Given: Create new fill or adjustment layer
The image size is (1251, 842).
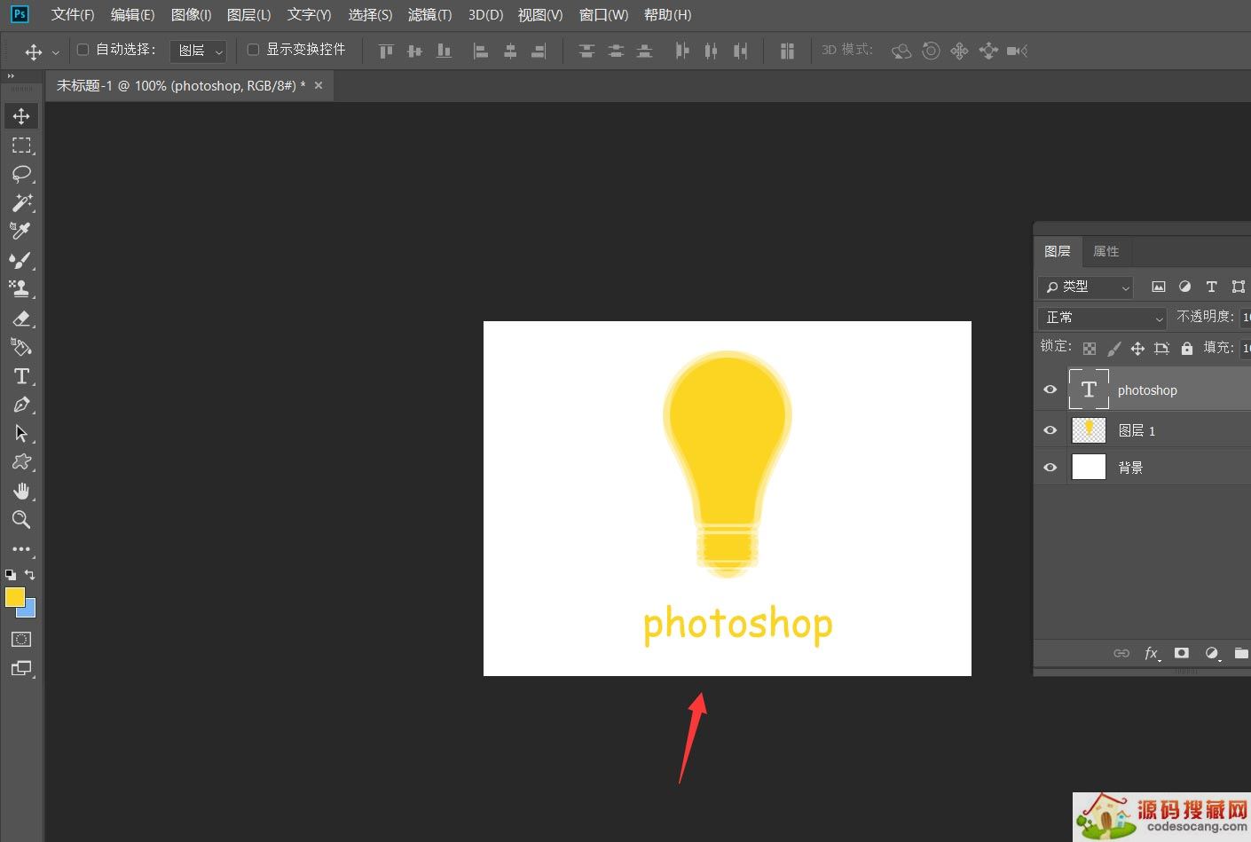Looking at the screenshot, I should [x=1212, y=653].
